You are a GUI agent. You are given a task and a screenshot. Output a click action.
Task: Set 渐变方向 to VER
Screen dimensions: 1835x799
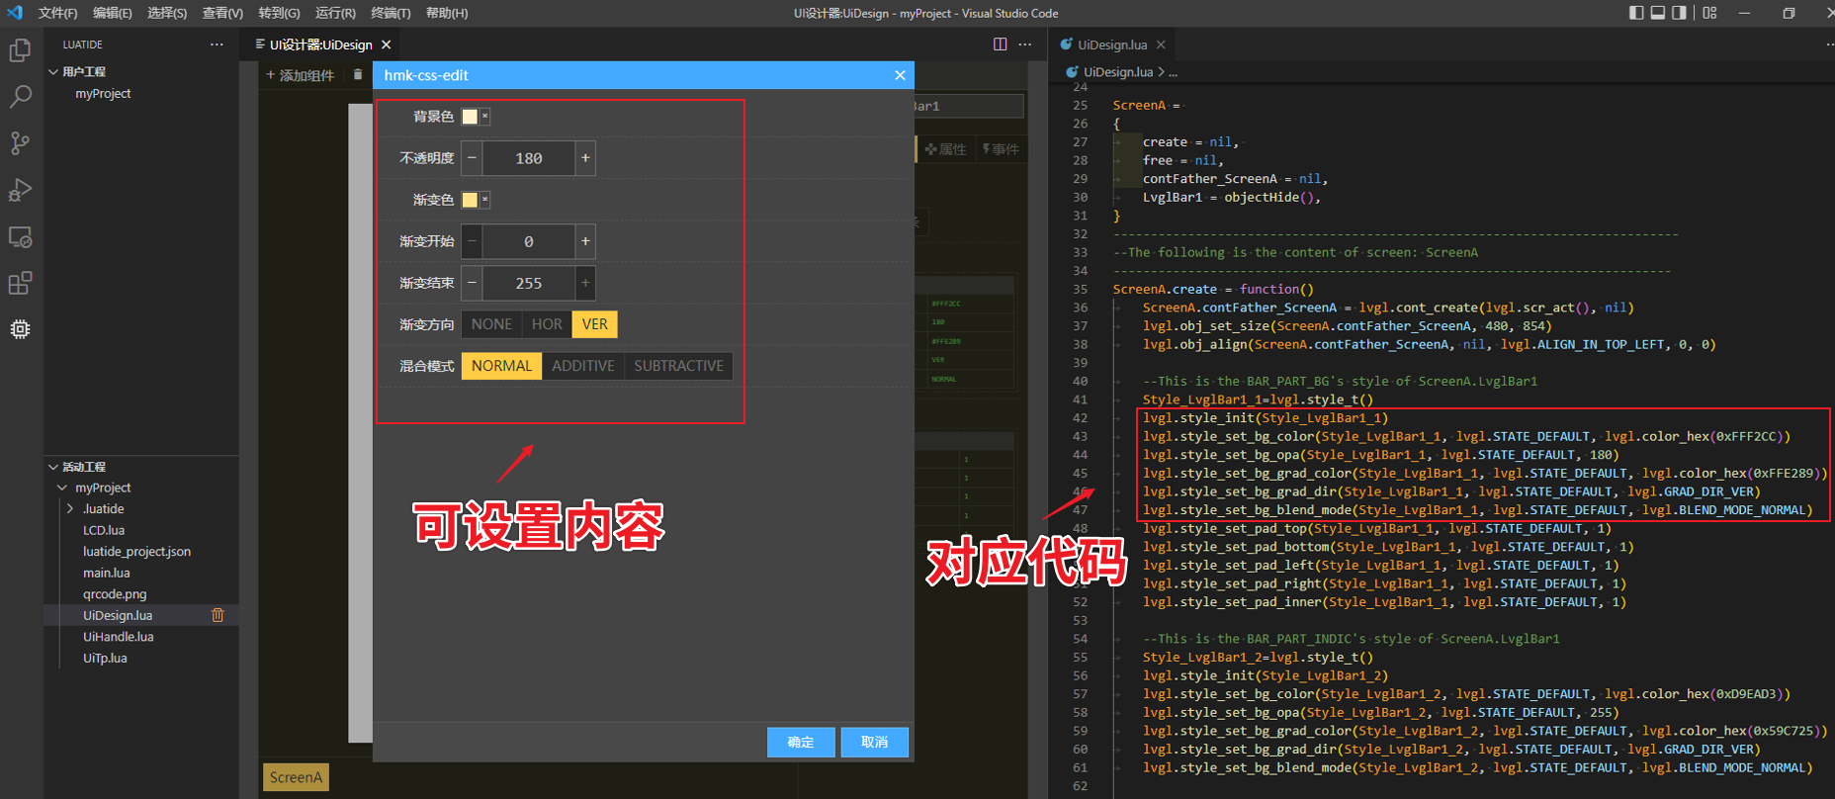[595, 324]
